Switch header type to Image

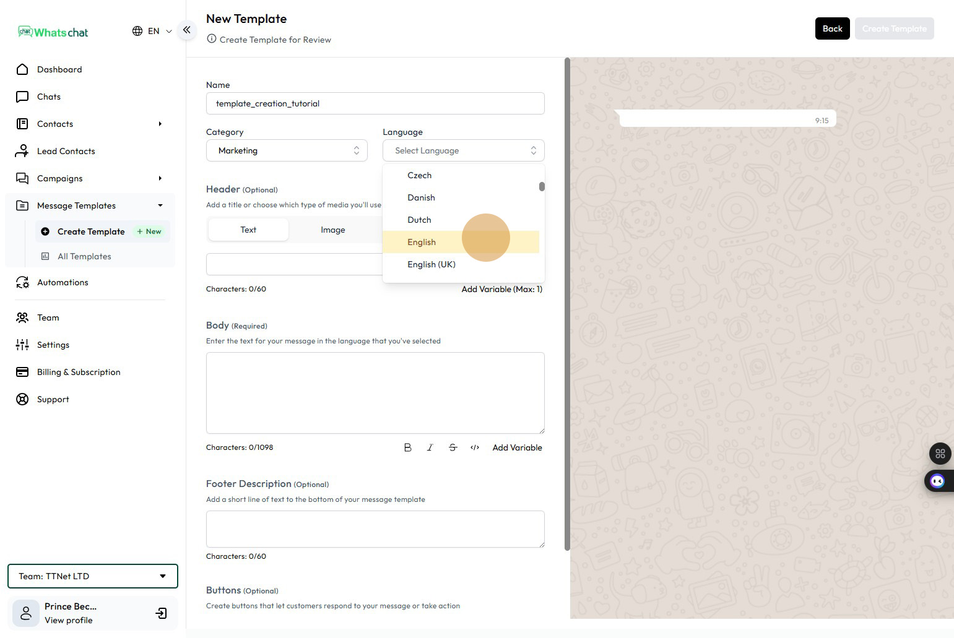click(332, 230)
